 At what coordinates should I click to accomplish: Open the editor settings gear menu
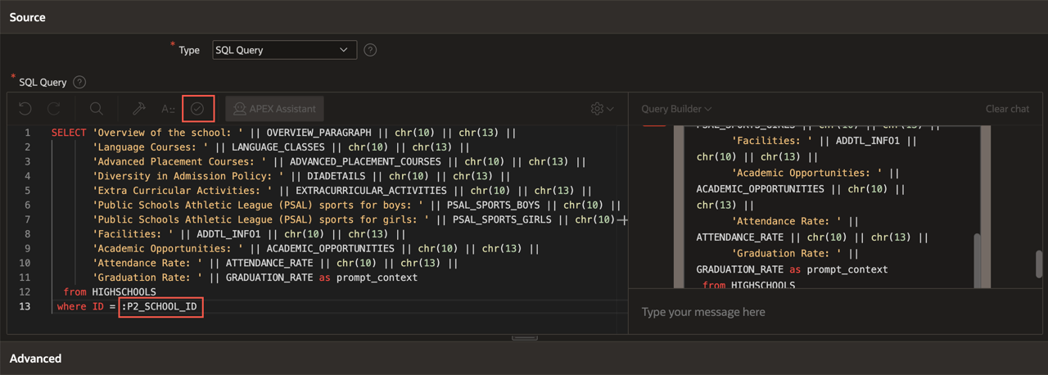coord(602,108)
